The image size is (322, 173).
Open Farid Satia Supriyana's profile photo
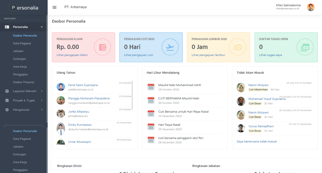pyautogui.click(x=61, y=87)
